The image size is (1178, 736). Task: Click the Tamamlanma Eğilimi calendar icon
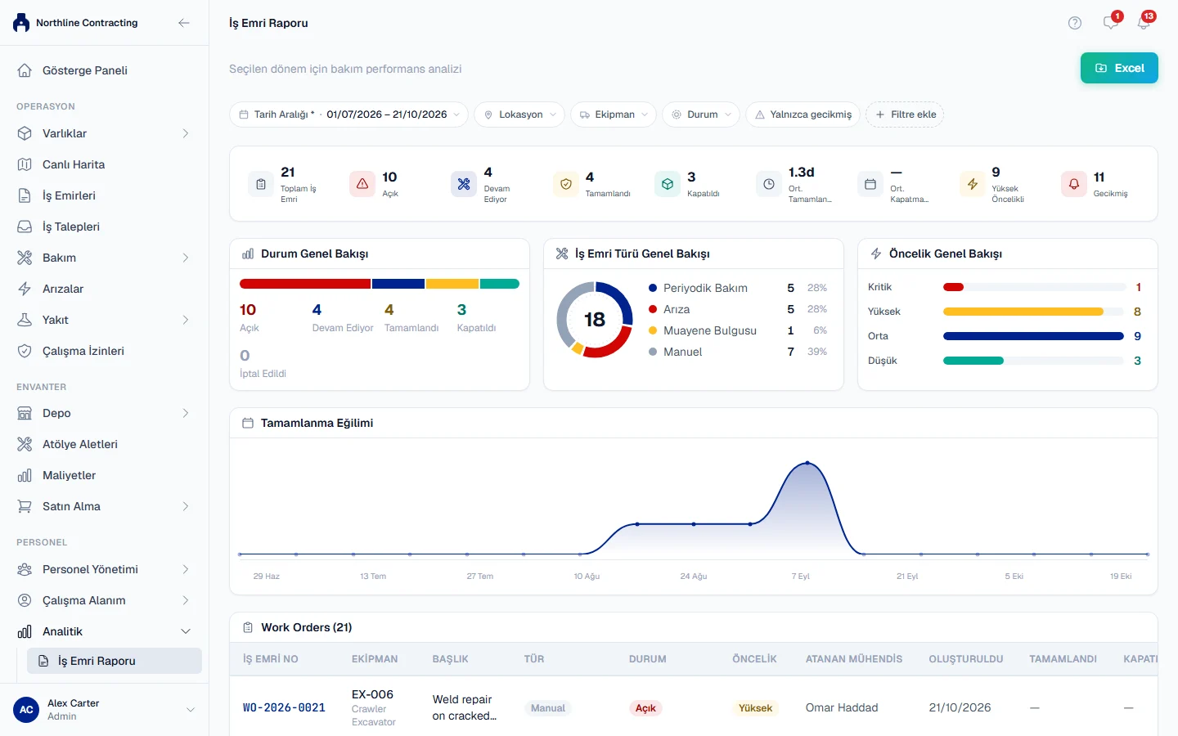(x=248, y=423)
